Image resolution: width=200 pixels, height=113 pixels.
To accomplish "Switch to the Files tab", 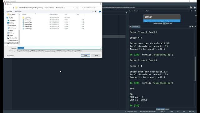I will click(x=171, y=24).
